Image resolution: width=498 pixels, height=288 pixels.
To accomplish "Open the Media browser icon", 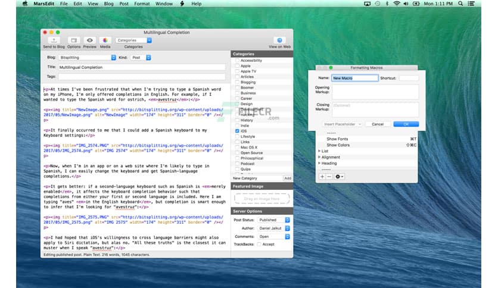I will point(105,40).
